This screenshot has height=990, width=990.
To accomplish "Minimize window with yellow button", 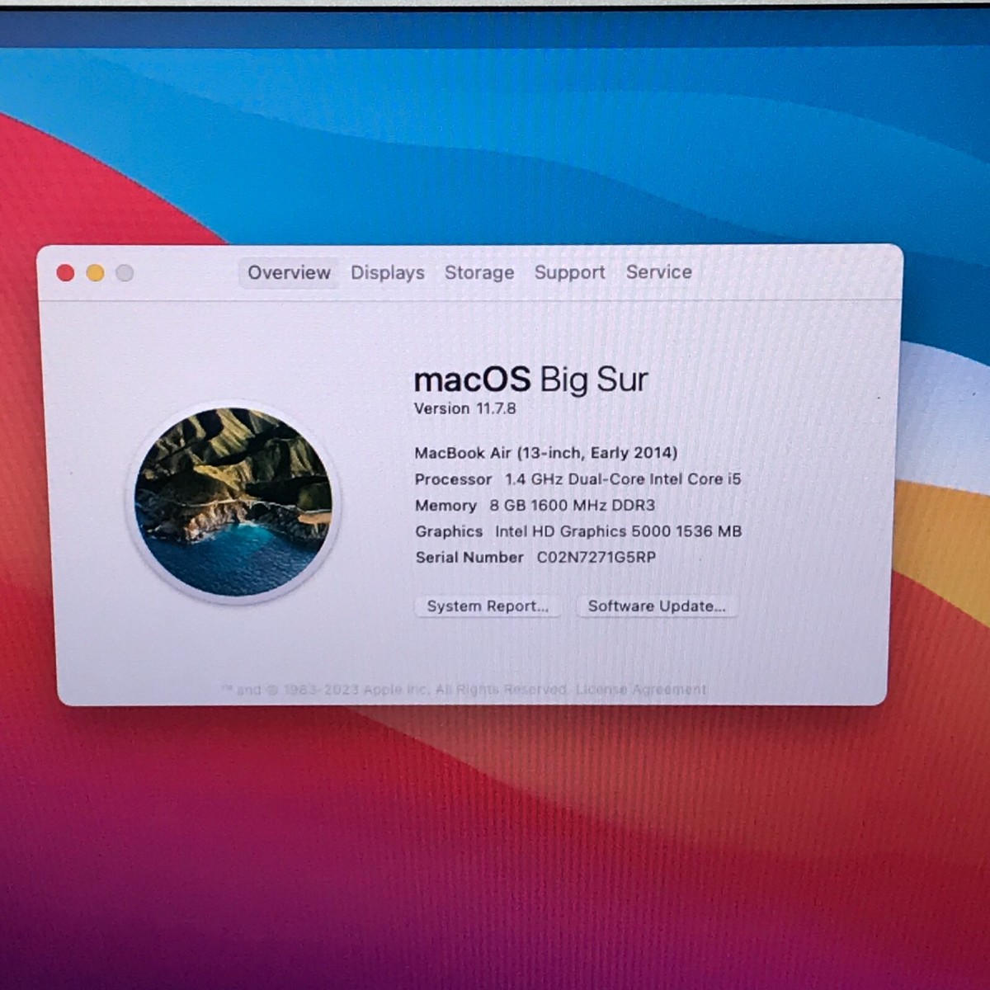I will (x=95, y=273).
